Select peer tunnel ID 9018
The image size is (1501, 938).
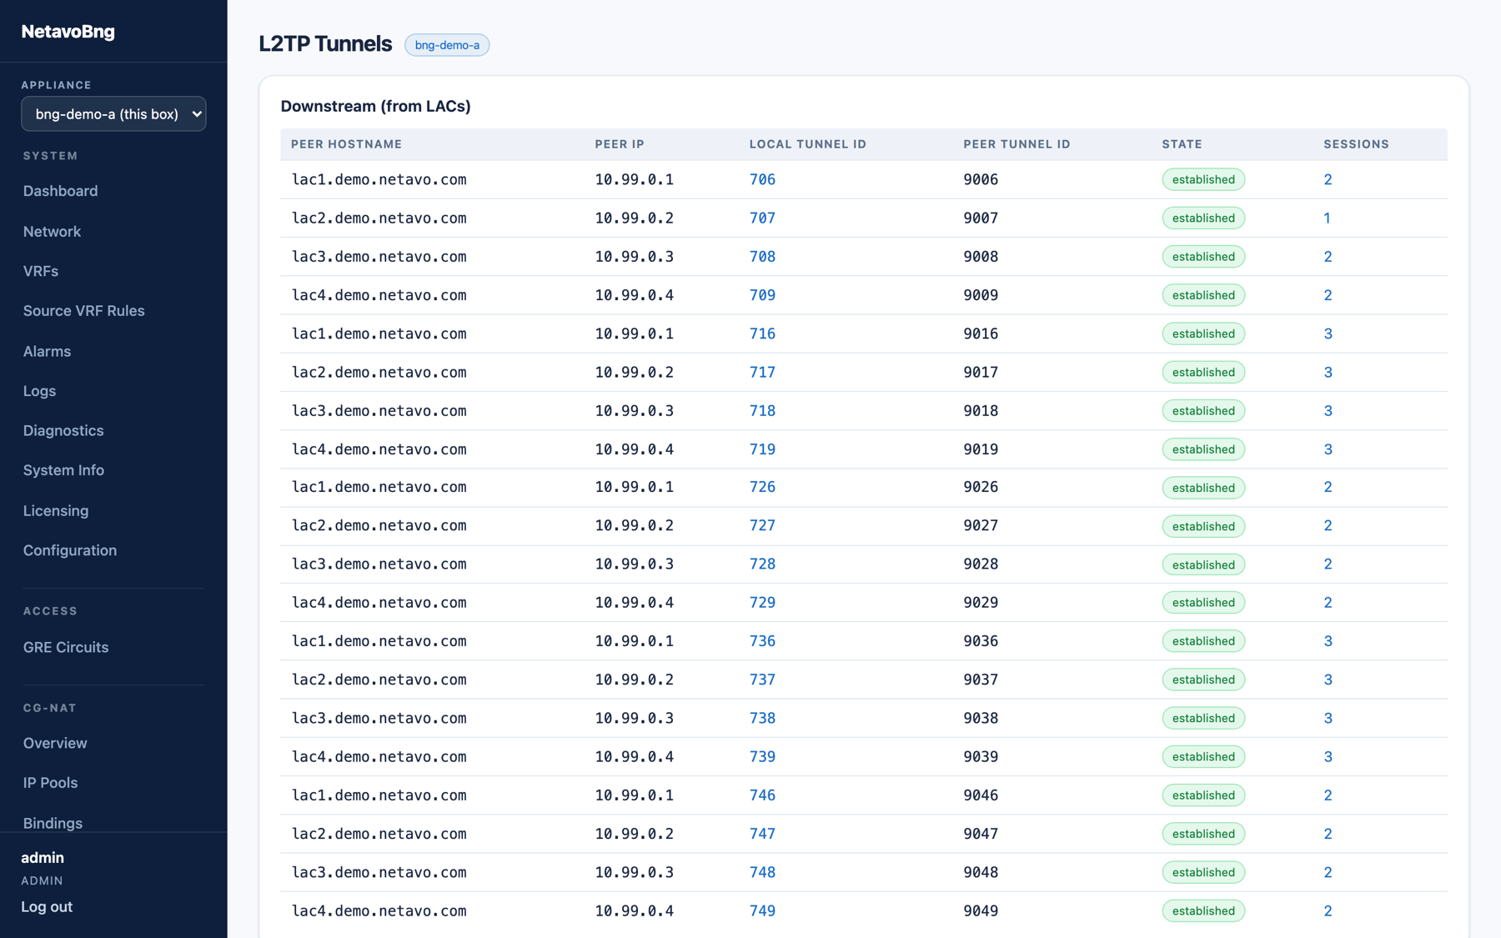click(981, 410)
